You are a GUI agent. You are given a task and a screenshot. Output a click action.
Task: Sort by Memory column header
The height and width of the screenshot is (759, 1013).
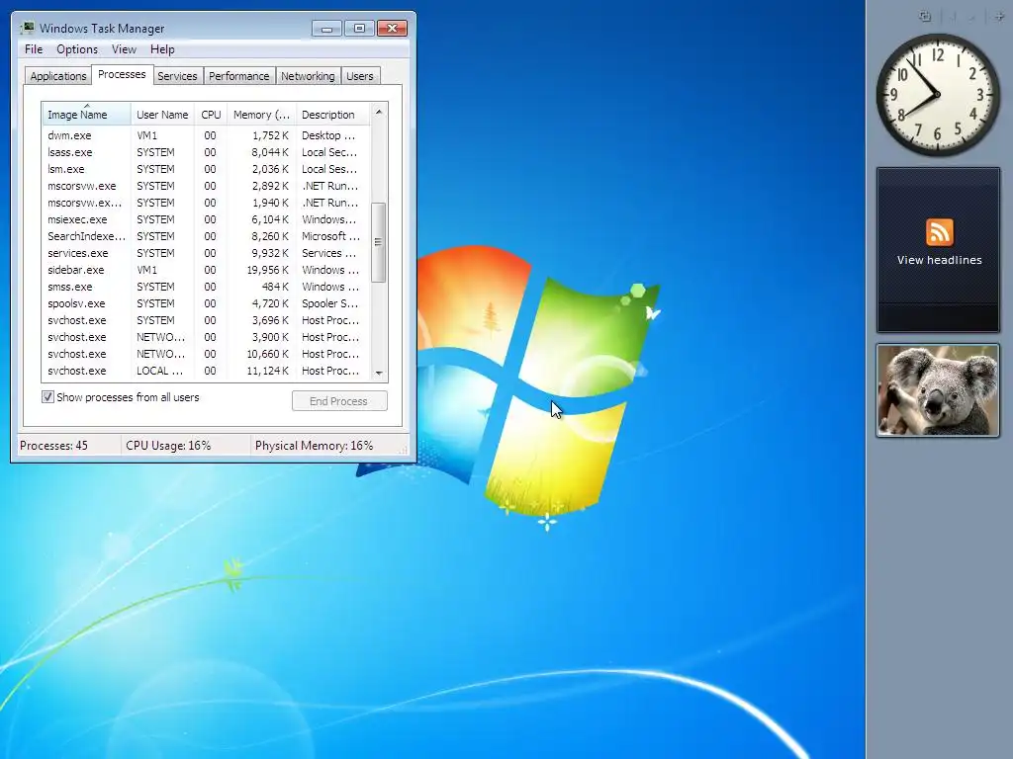261,115
